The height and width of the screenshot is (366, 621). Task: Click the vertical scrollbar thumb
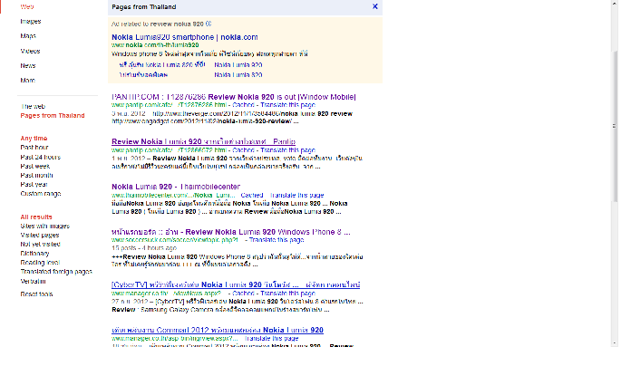[615, 126]
